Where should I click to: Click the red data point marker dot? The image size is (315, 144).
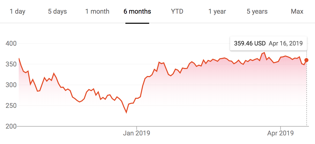pyautogui.click(x=307, y=60)
